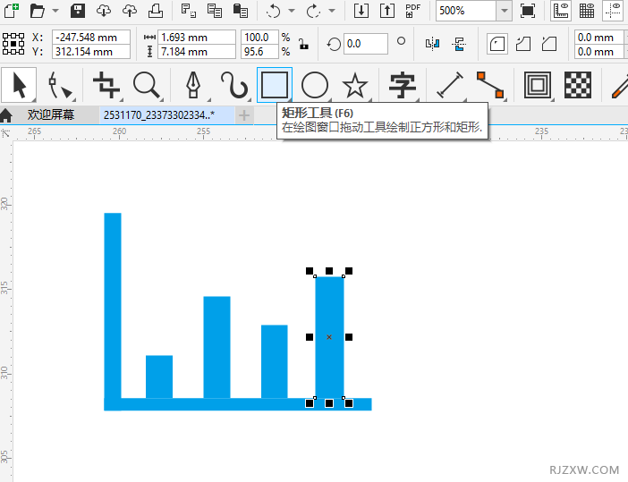Toggle guidelines display
Image resolution: width=628 pixels, height=482 pixels.
(613, 11)
